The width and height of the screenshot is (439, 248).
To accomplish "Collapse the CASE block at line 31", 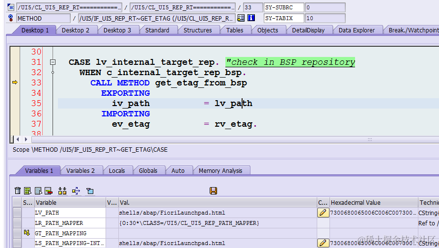I will [53, 62].
